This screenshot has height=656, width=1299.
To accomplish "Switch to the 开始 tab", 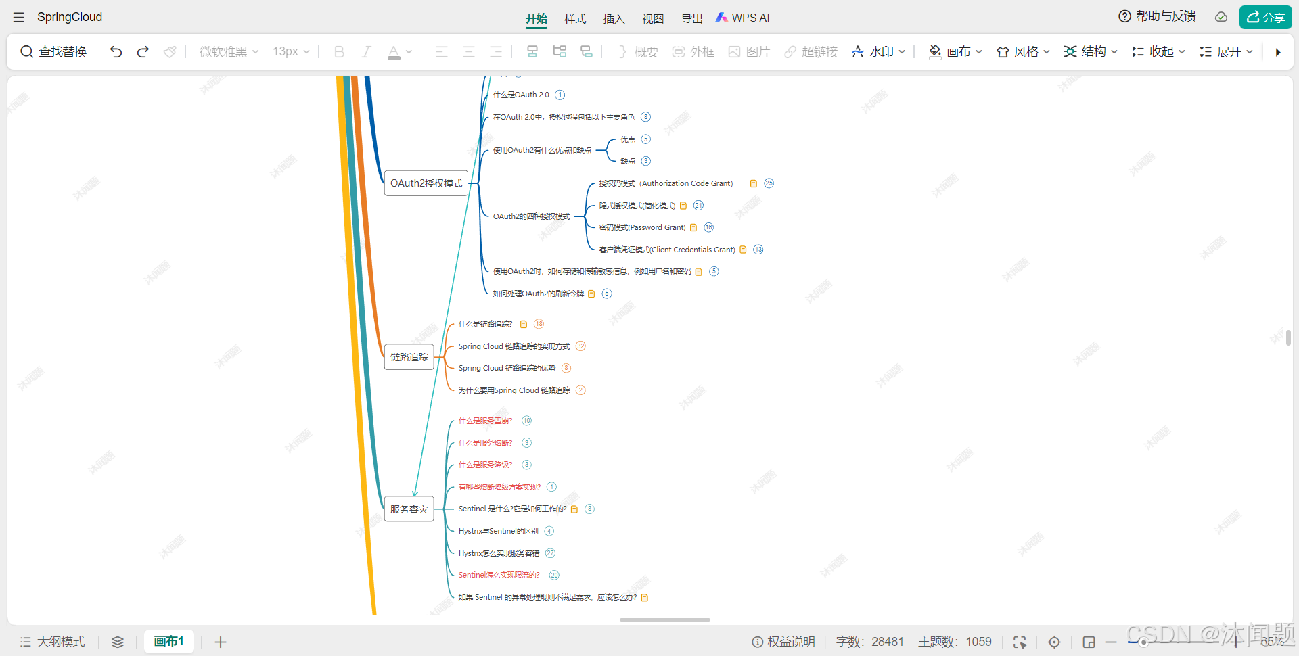I will pyautogui.click(x=537, y=18).
